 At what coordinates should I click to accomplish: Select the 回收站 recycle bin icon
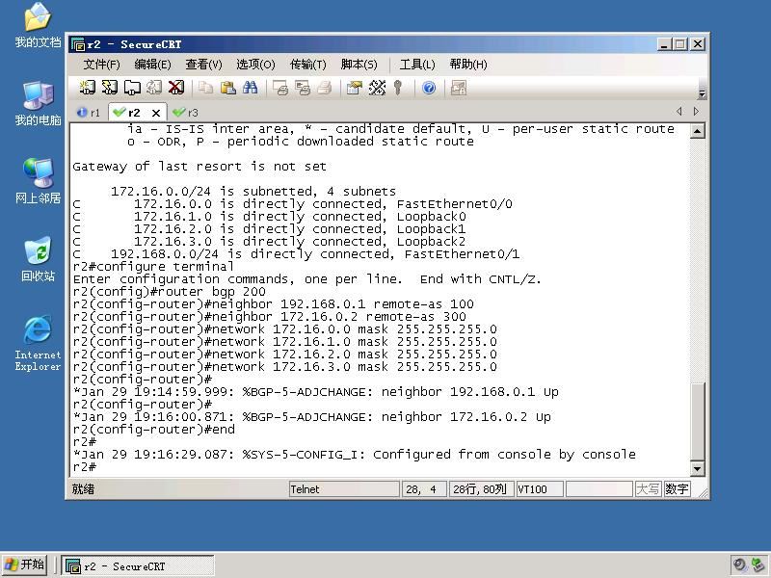38,259
